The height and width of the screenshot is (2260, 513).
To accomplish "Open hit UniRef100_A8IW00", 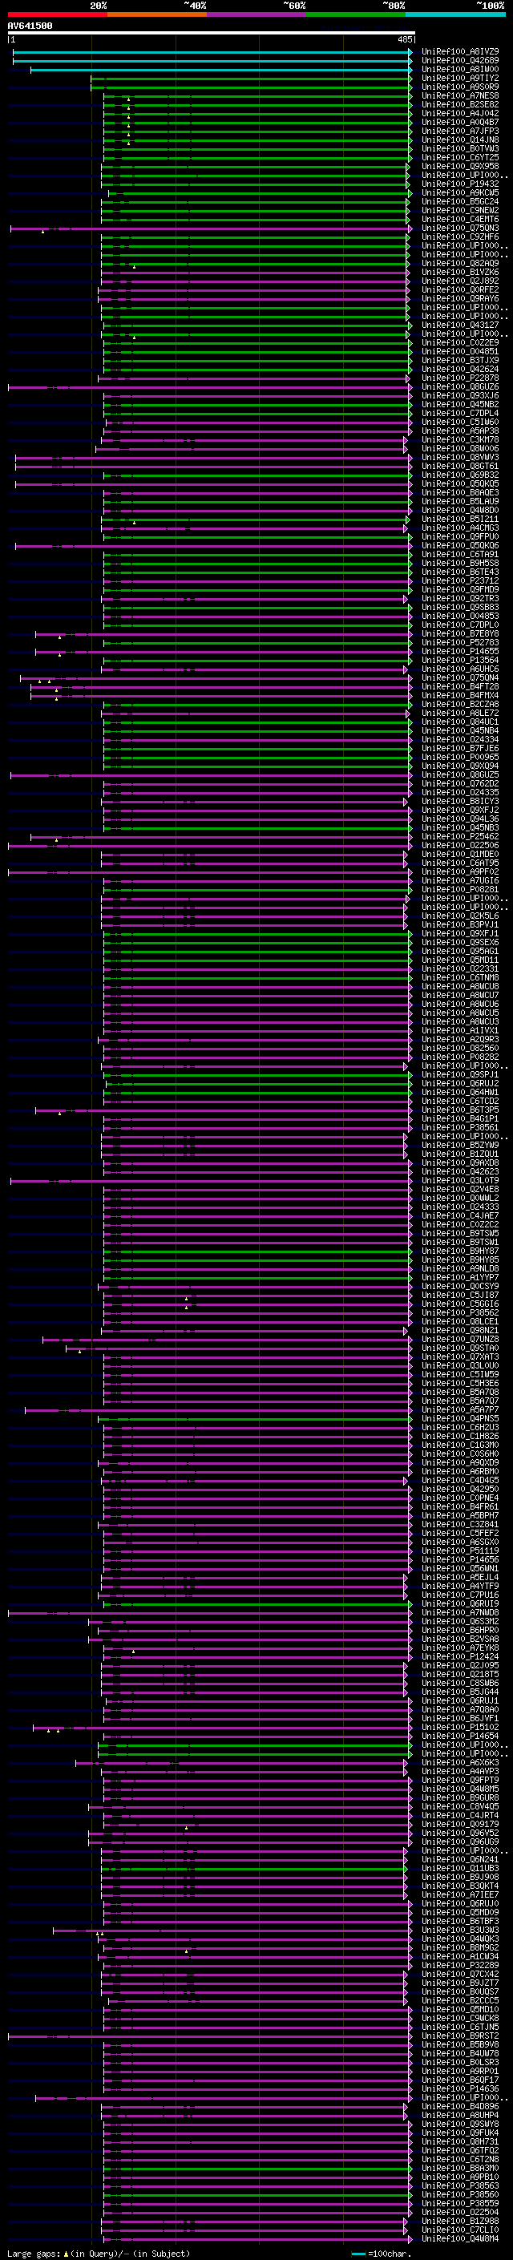I will tap(460, 69).
